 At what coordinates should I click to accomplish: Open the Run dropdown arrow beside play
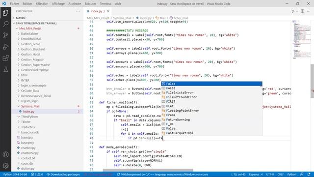pos(297,11)
